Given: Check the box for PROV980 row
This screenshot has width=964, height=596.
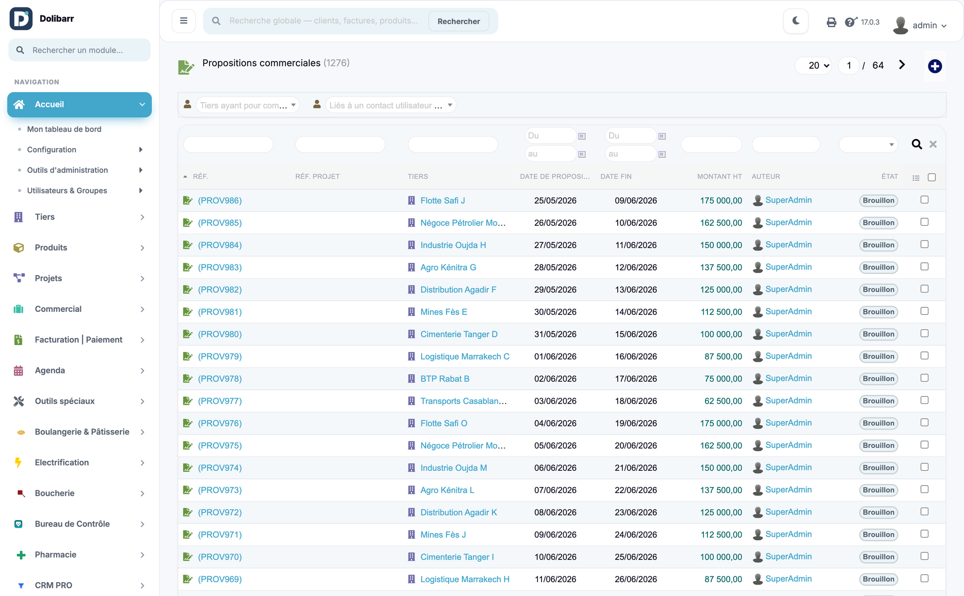Looking at the screenshot, I should coord(924,333).
